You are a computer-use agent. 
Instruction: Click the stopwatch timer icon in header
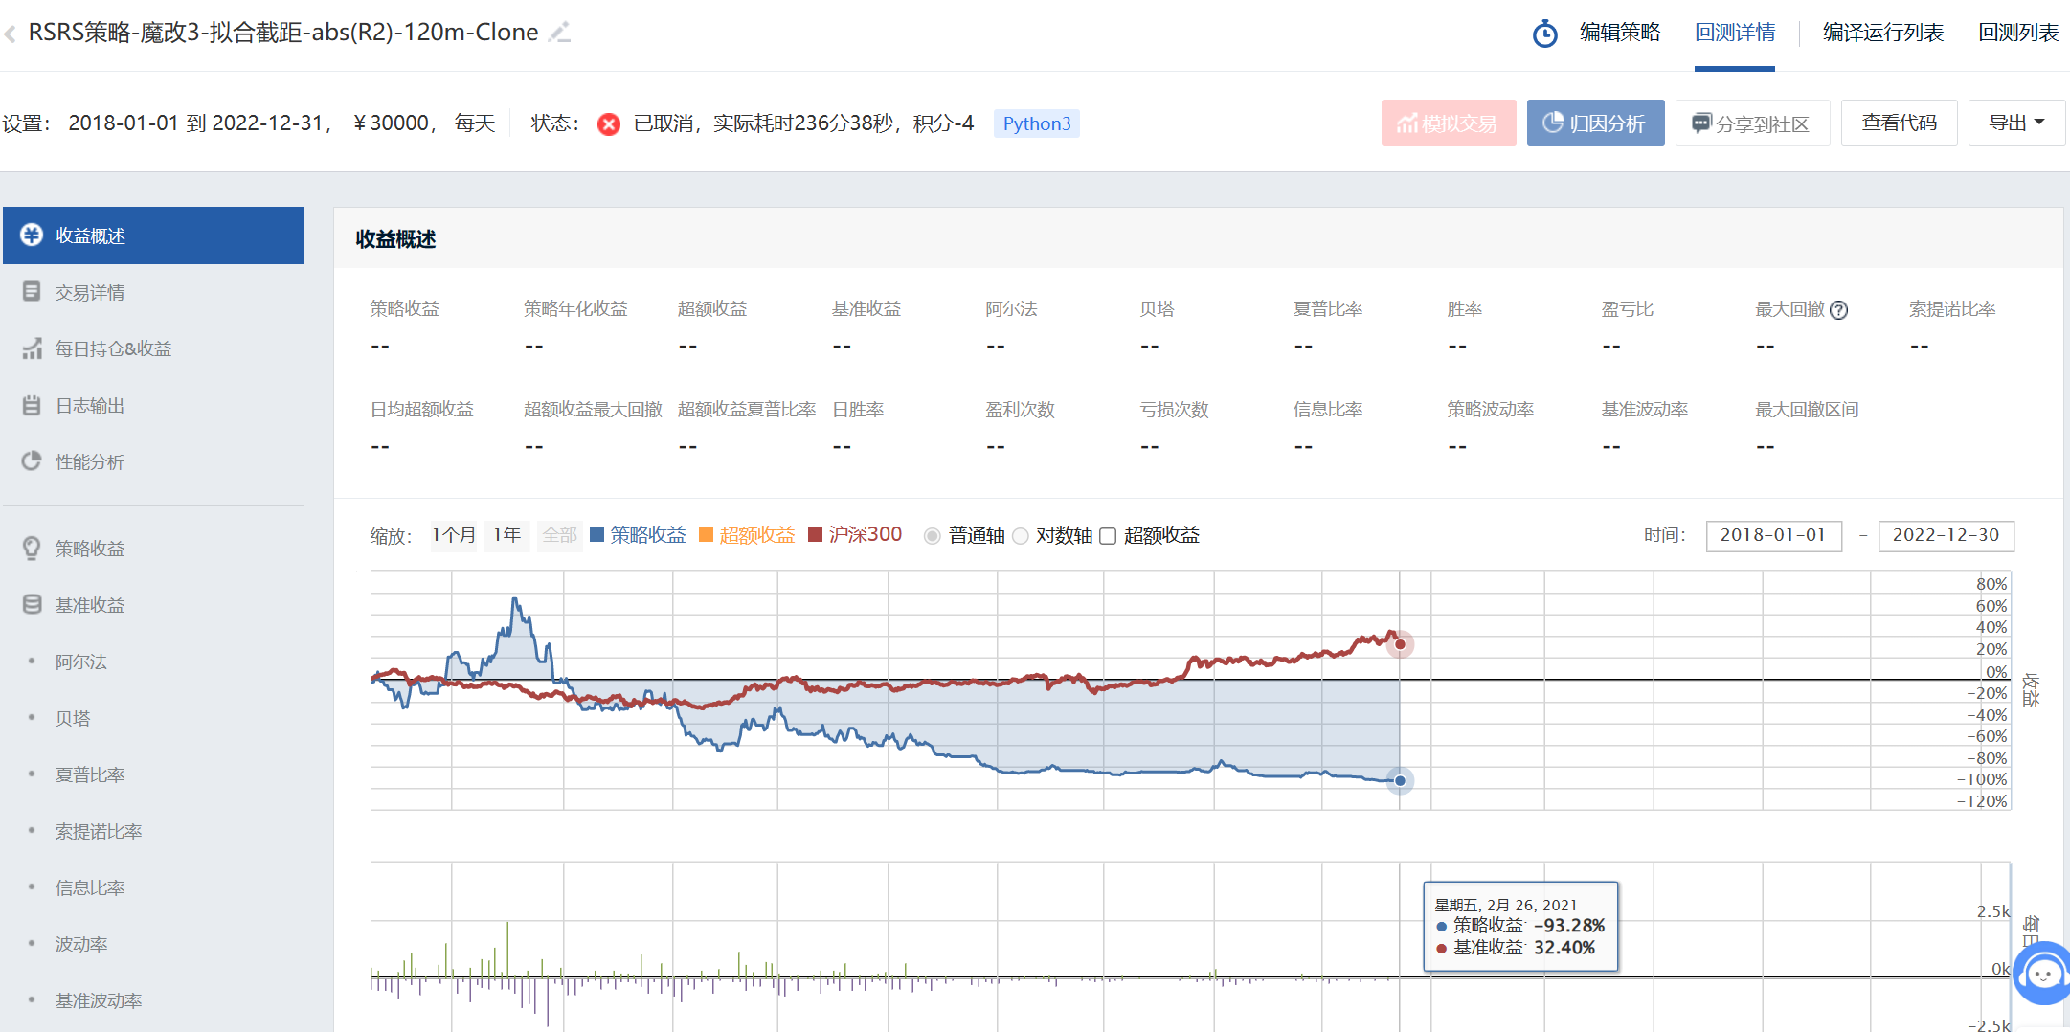(x=1544, y=34)
